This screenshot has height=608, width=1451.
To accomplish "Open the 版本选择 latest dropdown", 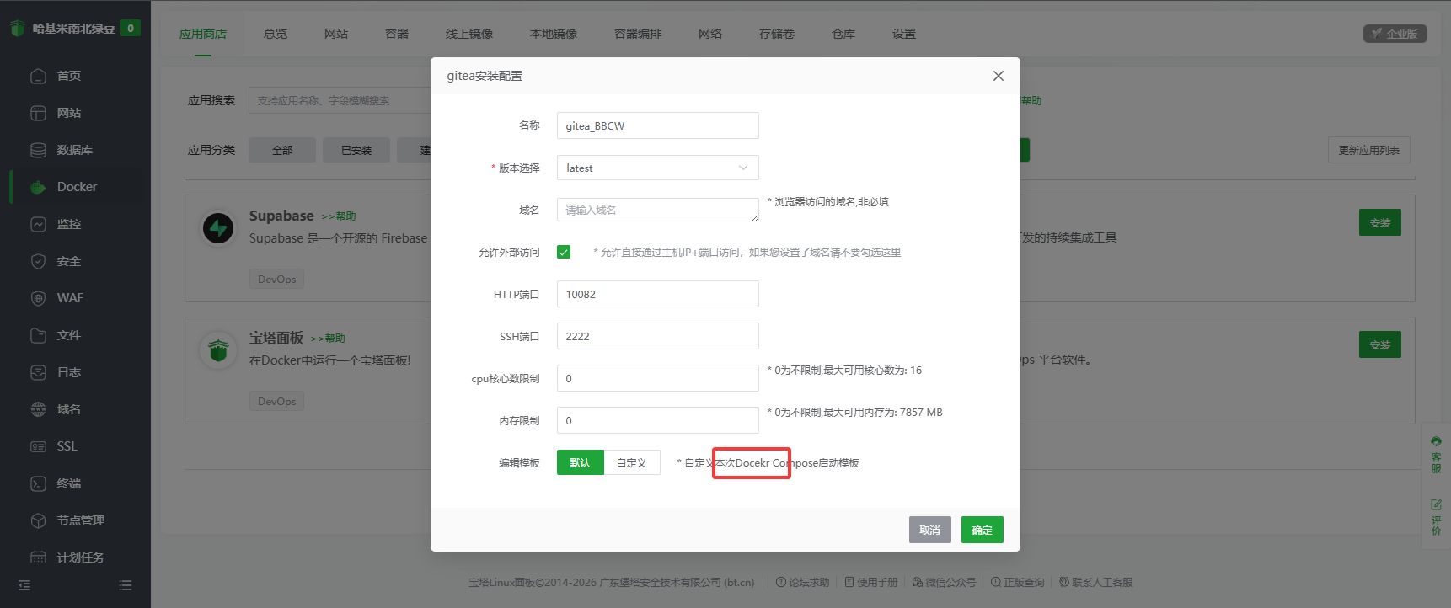I will coord(658,168).
